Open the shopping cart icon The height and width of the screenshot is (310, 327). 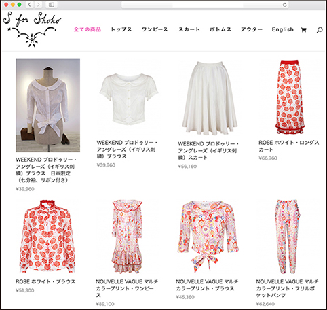(303, 30)
